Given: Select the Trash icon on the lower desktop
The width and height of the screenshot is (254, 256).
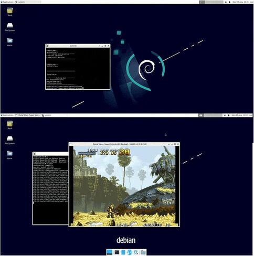Looking at the screenshot, I should 10,125.
